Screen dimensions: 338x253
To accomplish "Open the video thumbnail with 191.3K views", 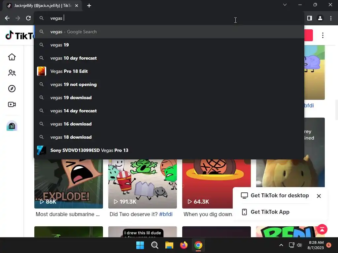I will point(143,184).
